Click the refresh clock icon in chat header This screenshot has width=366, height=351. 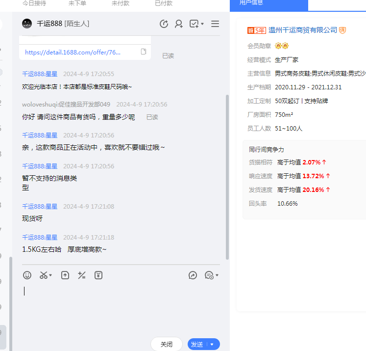[164, 24]
